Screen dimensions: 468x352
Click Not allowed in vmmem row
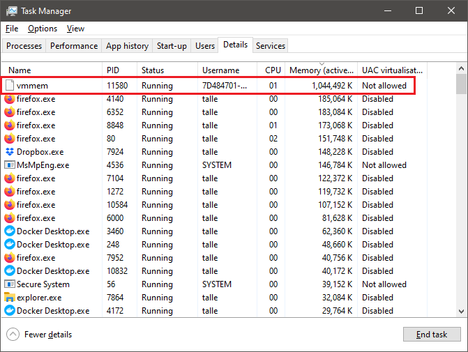coord(384,86)
